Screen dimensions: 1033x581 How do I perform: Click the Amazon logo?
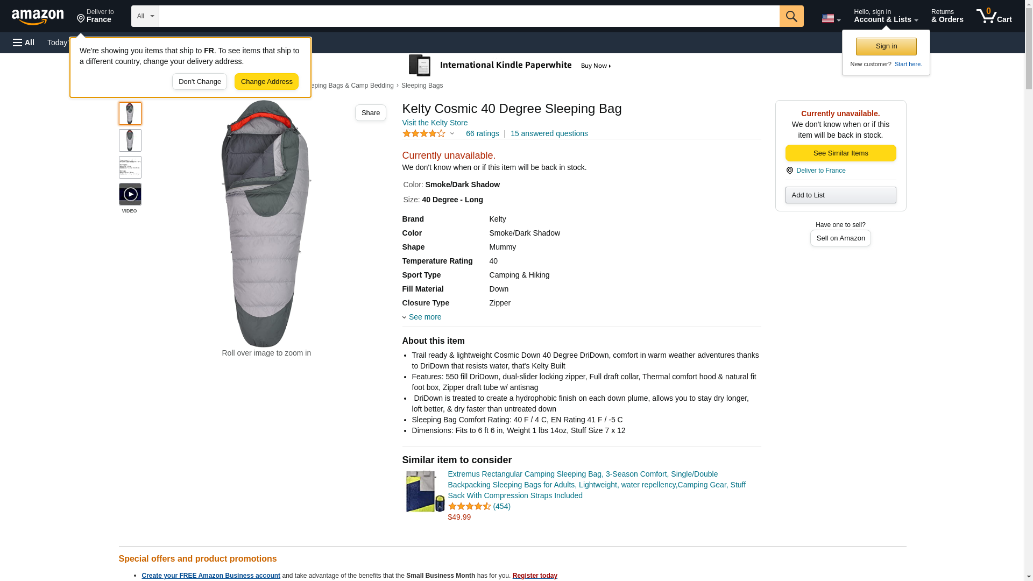click(x=38, y=17)
